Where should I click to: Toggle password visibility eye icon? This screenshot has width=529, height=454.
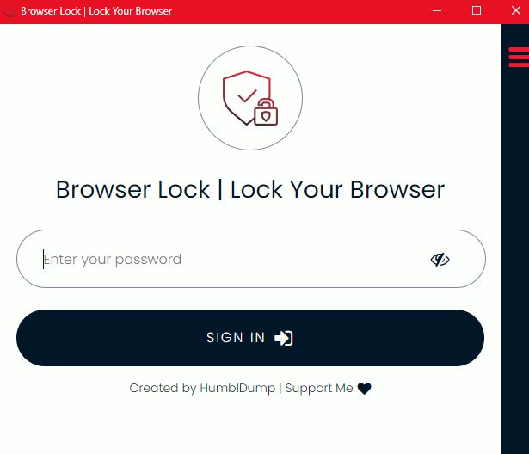440,260
